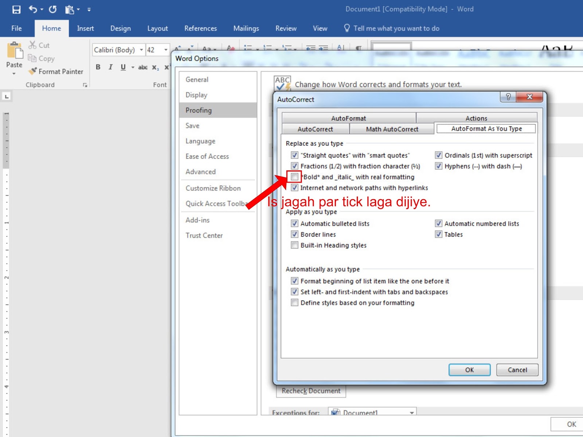583x437 pixels.
Task: Open the font size dropdown showing 42
Action: [x=166, y=50]
